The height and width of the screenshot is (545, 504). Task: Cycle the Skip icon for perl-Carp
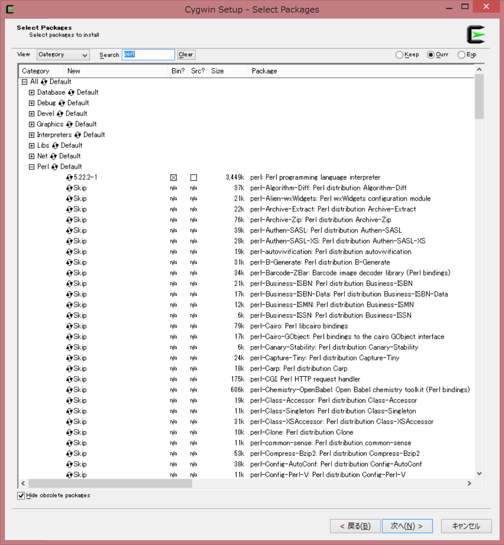(x=69, y=368)
